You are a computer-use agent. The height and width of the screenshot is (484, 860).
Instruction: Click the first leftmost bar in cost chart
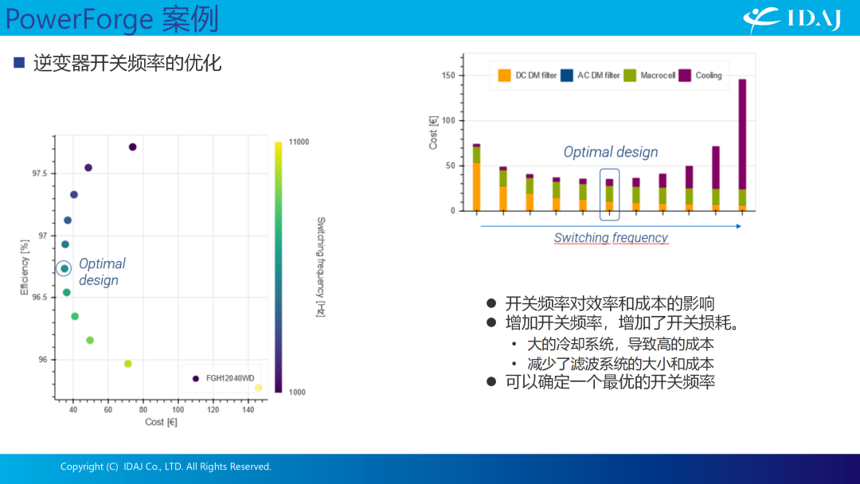coord(477,177)
